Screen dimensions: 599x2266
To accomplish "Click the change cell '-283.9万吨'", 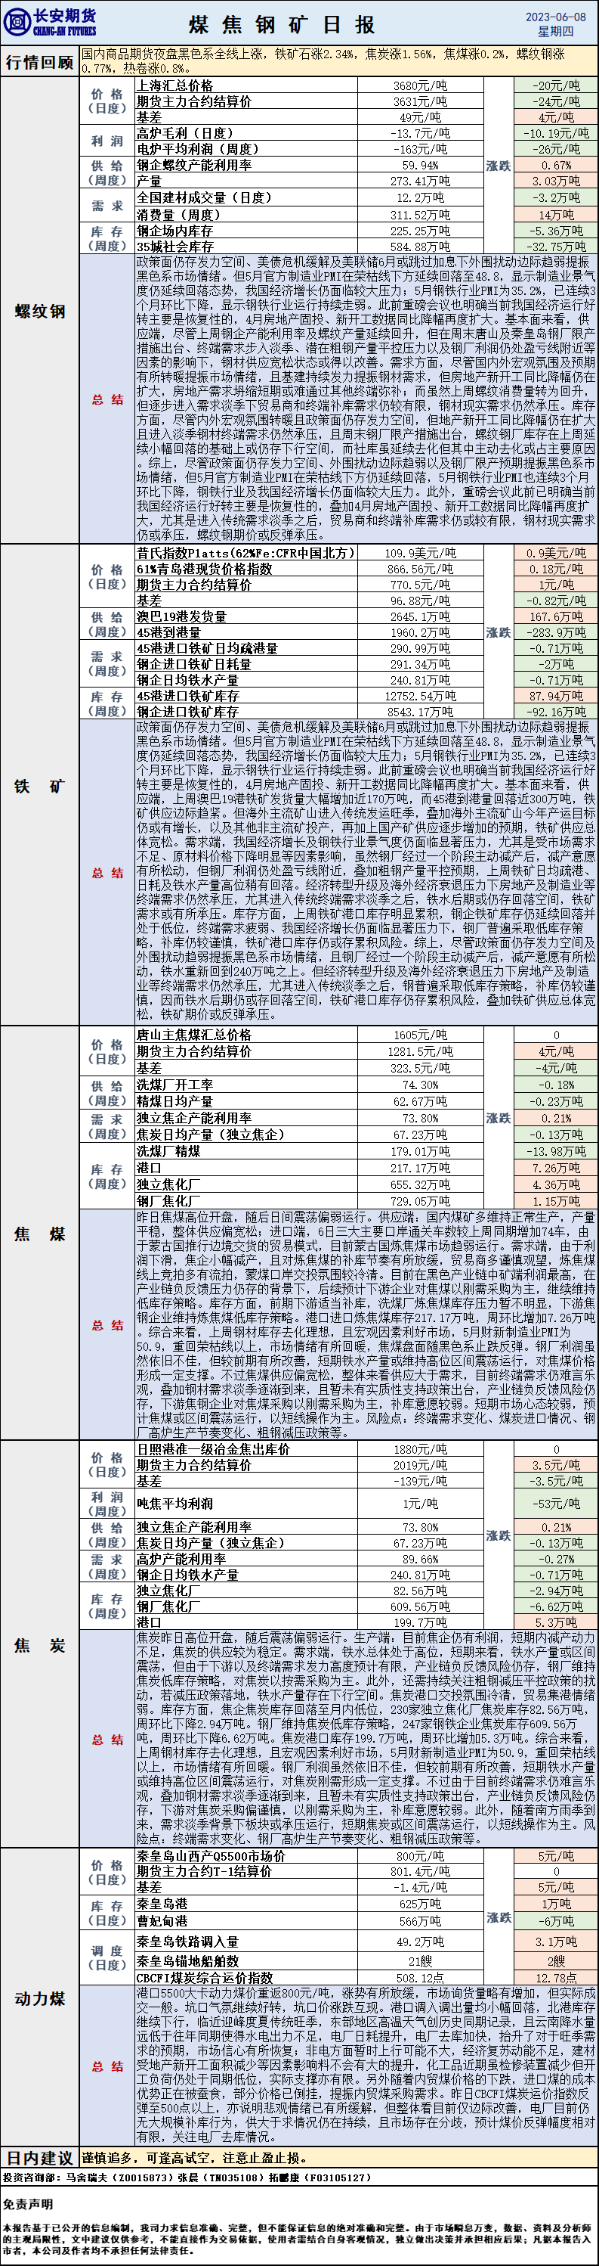I will coord(557,632).
